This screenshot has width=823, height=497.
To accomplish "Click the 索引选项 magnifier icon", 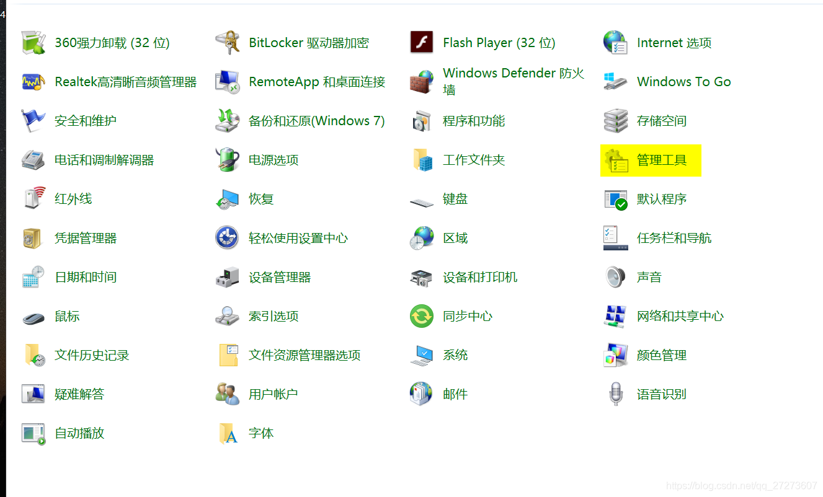I will click(x=228, y=316).
